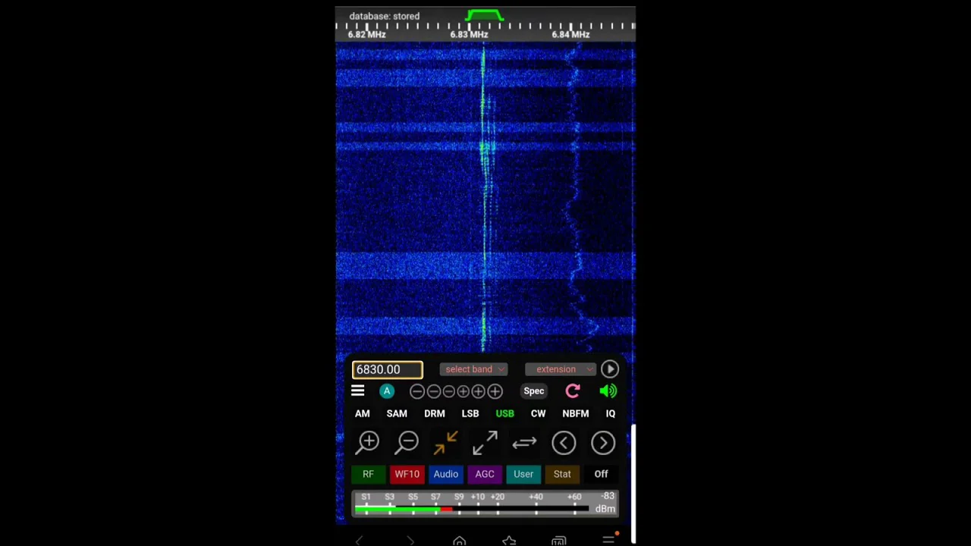The width and height of the screenshot is (971, 546).
Task: Page the waterfall left with the circled arrow
Action: point(564,443)
